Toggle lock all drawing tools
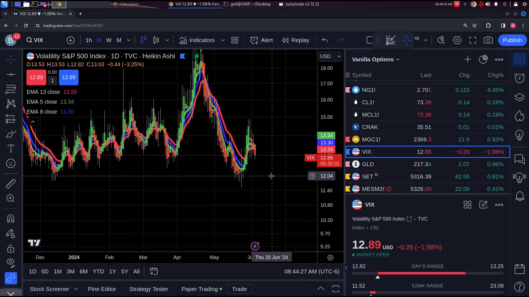This screenshot has height=297, width=529. [11, 249]
